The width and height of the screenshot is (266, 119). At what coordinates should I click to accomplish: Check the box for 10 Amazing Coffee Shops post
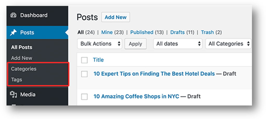(x=84, y=97)
